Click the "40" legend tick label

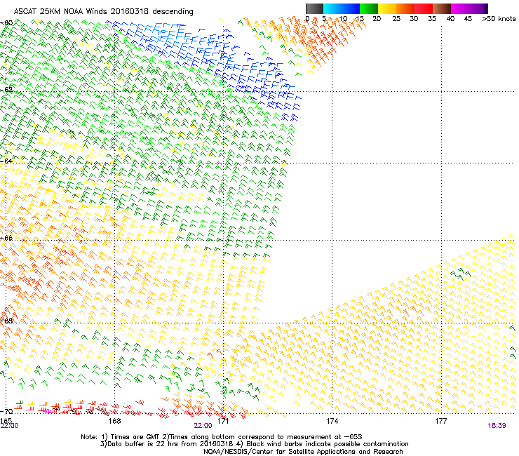(450, 19)
